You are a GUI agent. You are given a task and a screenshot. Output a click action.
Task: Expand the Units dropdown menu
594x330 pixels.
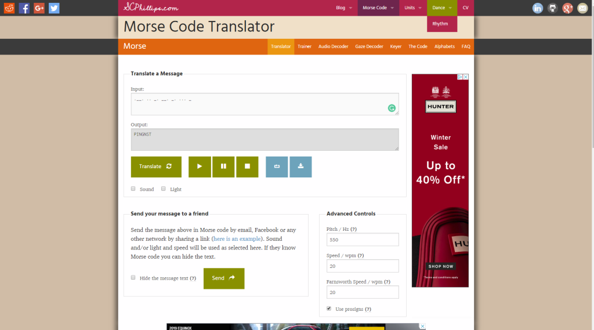[x=413, y=8]
